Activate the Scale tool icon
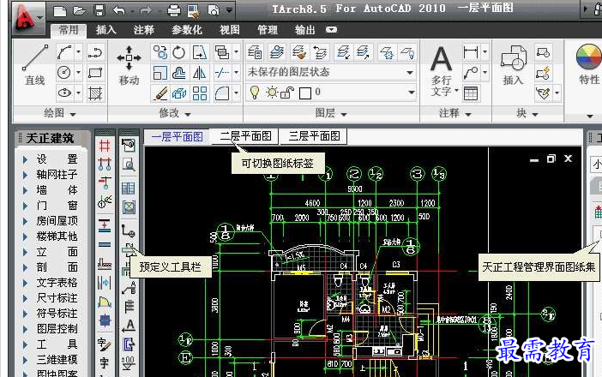This screenshot has width=602, height=377. point(160,73)
